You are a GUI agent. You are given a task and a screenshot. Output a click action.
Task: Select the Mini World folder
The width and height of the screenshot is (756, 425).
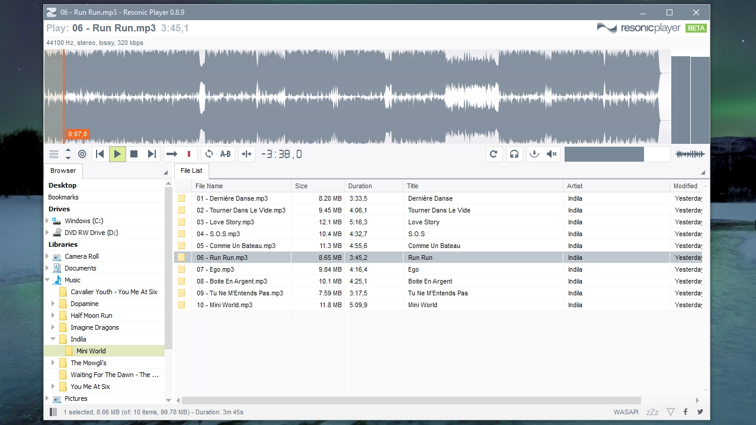click(104, 351)
